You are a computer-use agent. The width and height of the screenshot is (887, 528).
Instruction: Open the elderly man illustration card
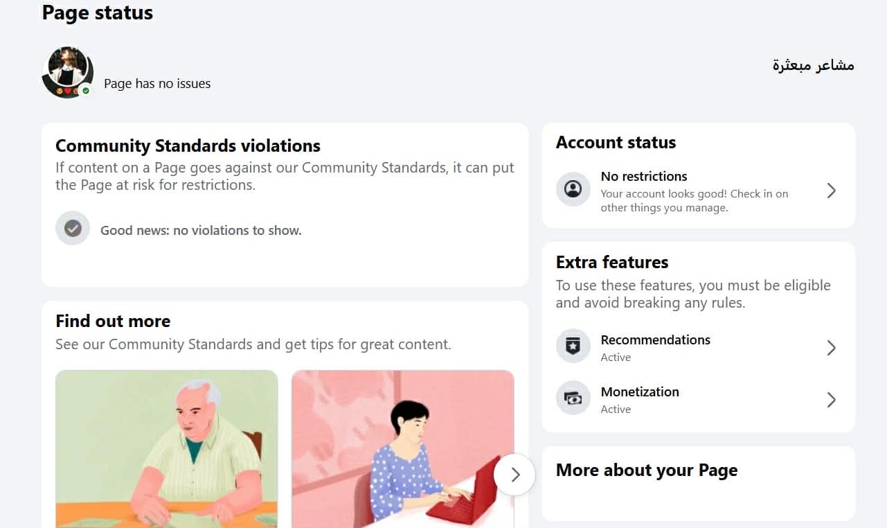[x=167, y=449]
